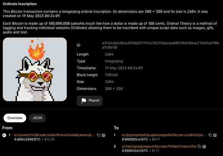
Task: Show QR code for first To address
Action: [x=215, y=135]
